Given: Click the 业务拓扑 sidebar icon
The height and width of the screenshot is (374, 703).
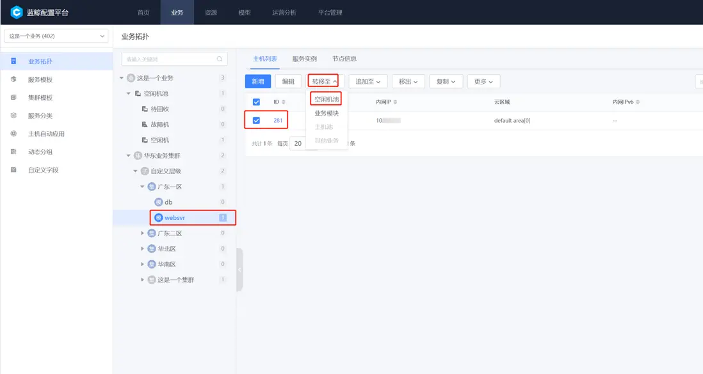Looking at the screenshot, I should pyautogui.click(x=13, y=61).
